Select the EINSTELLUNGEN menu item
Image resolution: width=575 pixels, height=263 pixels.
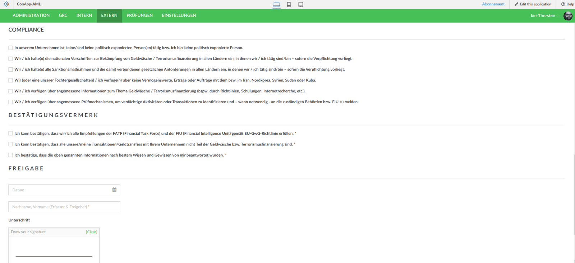[179, 15]
